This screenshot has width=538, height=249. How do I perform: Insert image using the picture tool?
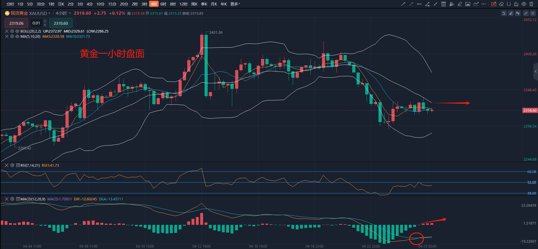tap(468, 4)
